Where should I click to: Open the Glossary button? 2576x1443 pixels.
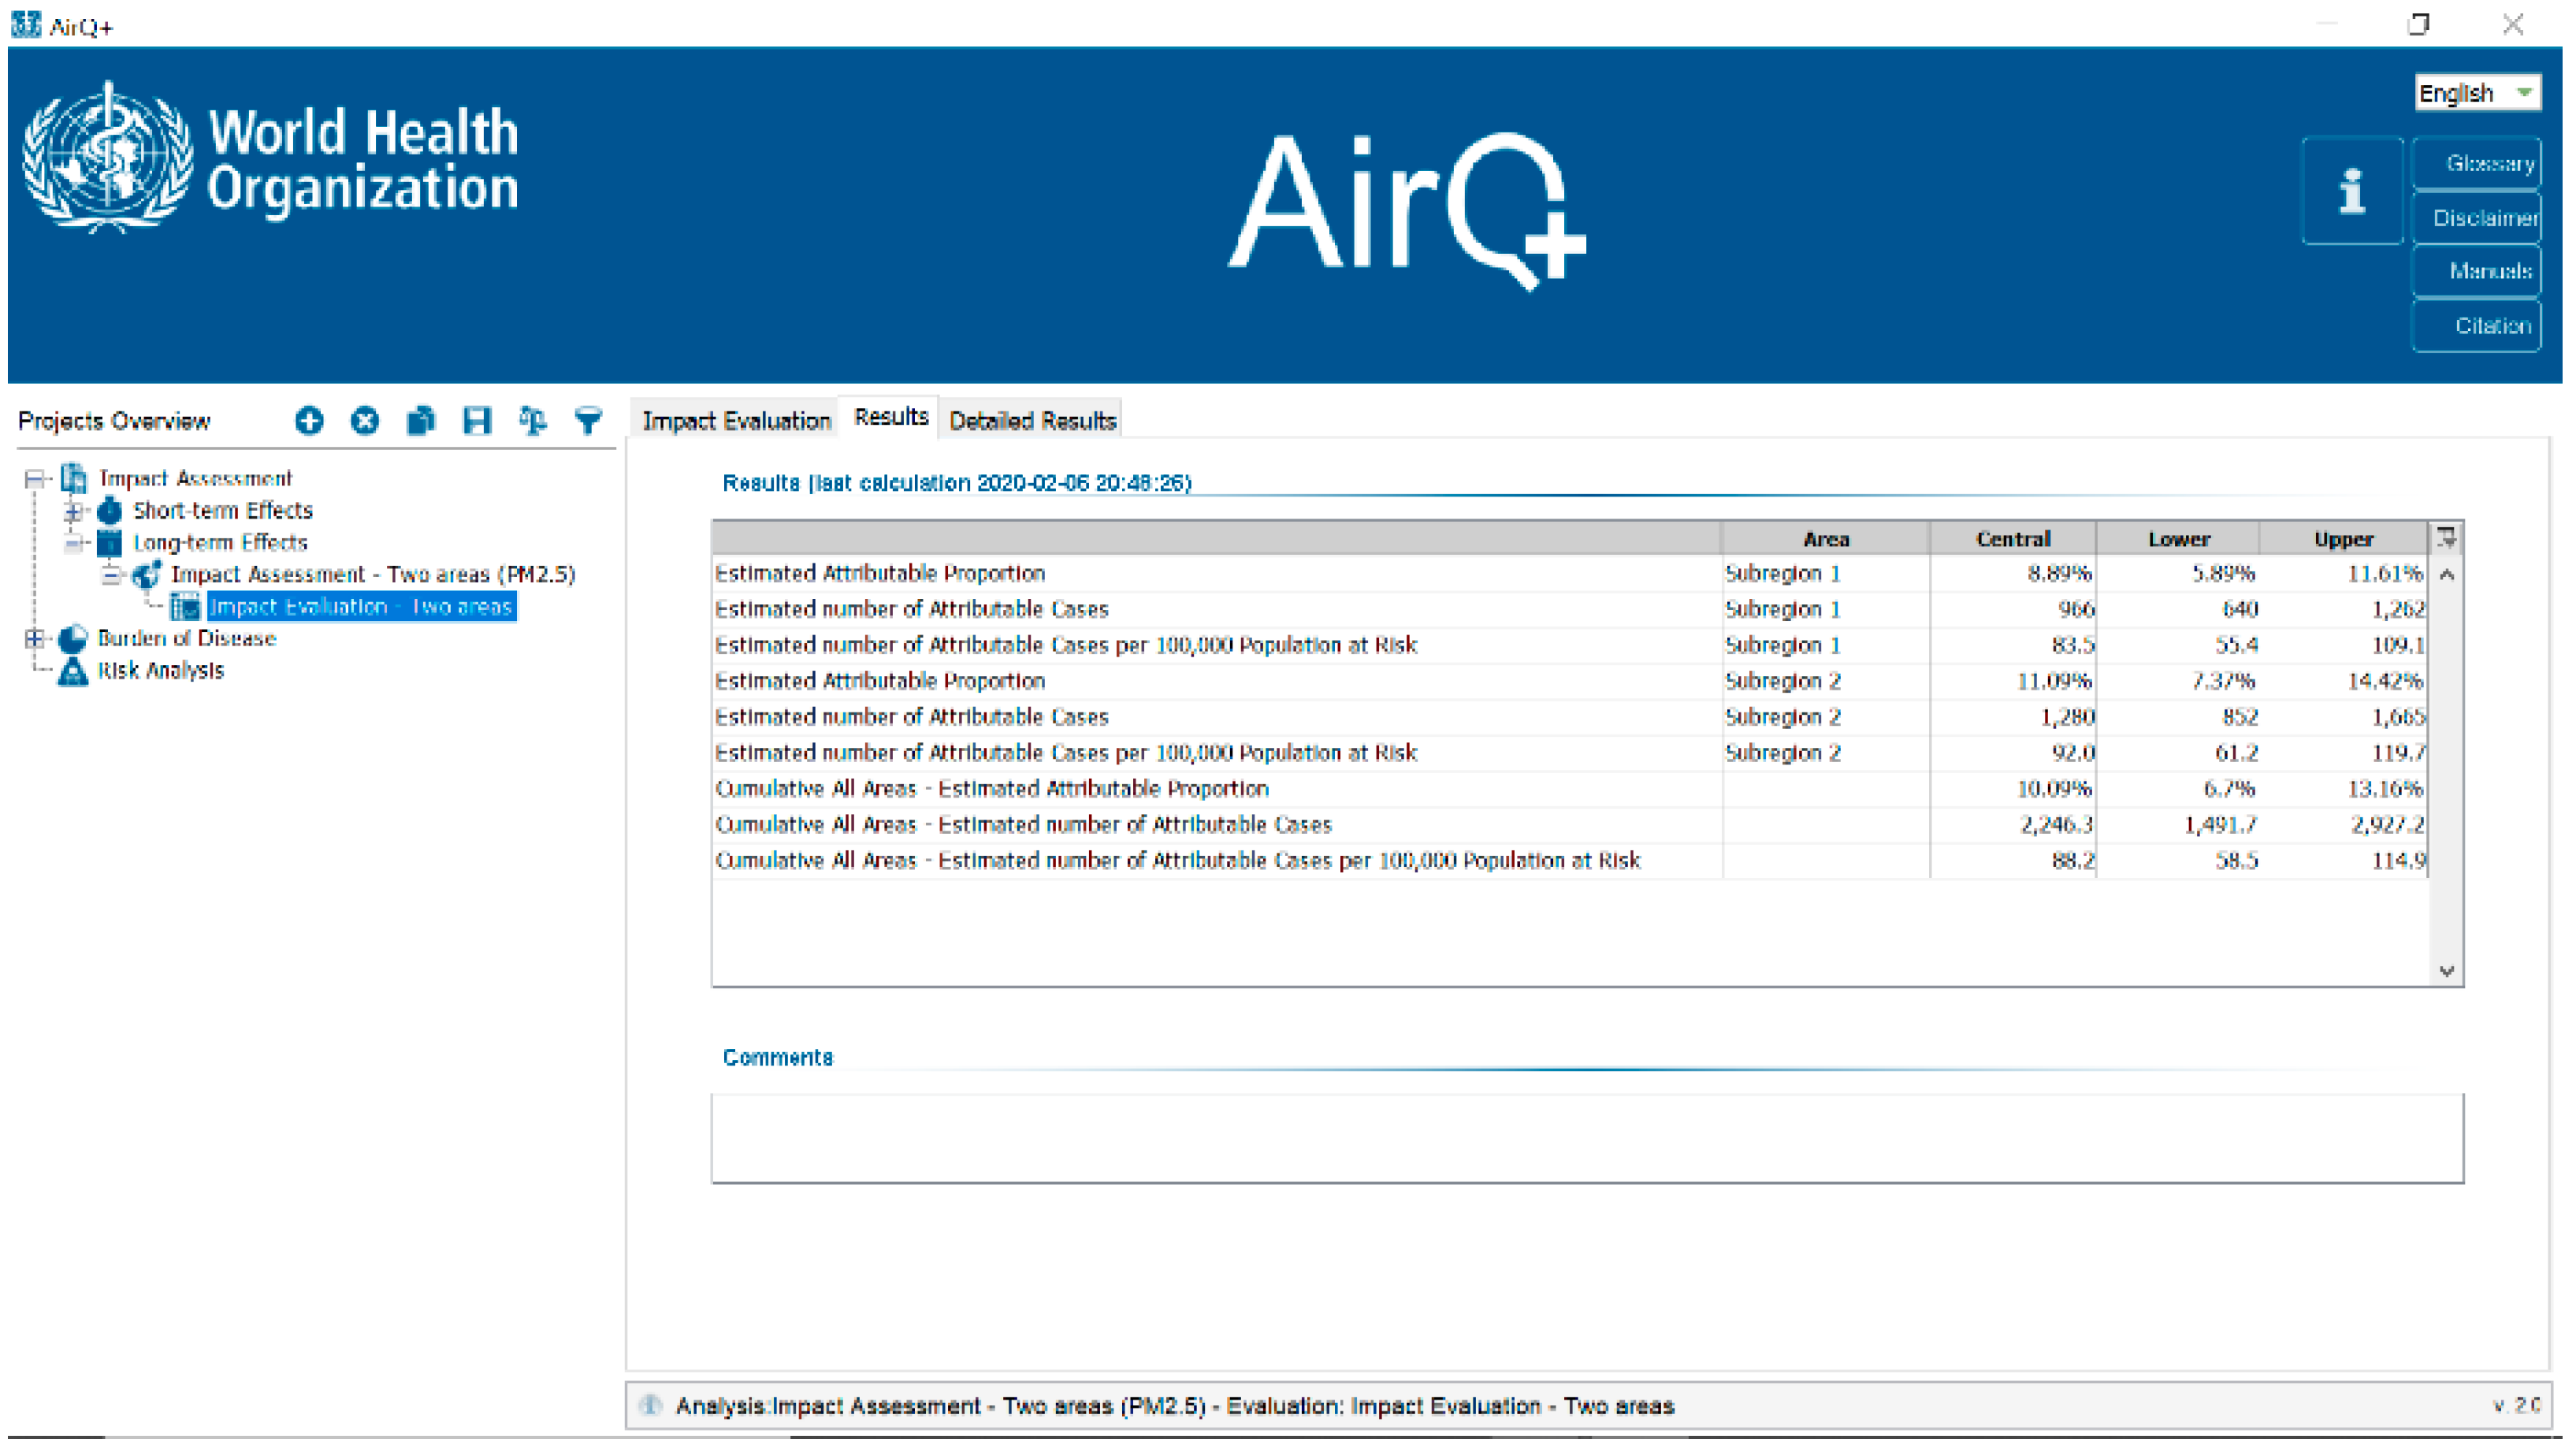(2476, 163)
